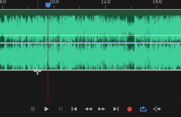Move playhead to previous marker
181x117 pixels.
click(74, 109)
